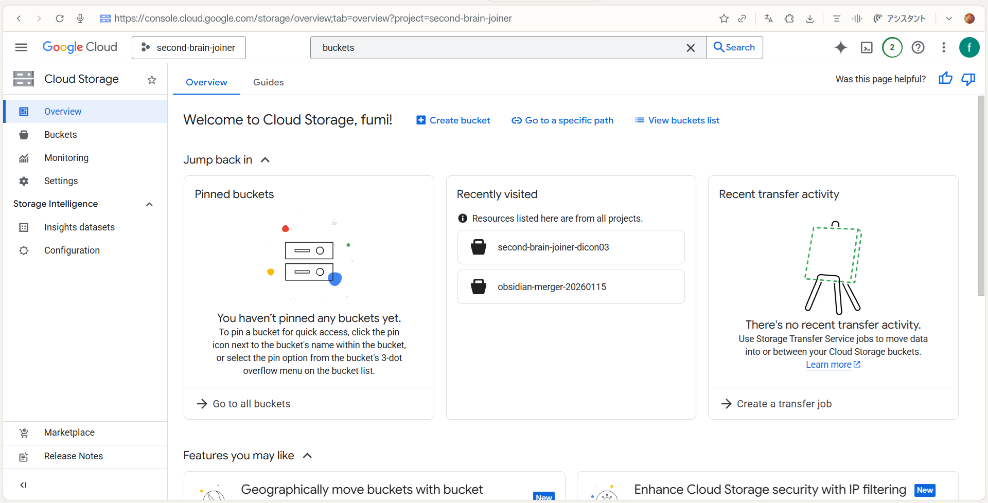Viewport: 988px width, 503px height.
Task: Open the notifications badge showing 2
Action: [x=892, y=48]
